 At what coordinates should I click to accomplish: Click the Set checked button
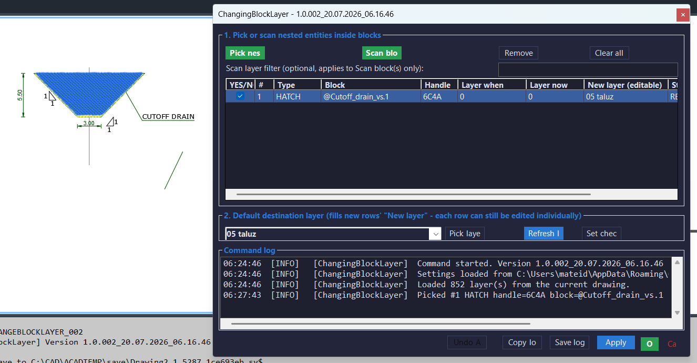[601, 234]
